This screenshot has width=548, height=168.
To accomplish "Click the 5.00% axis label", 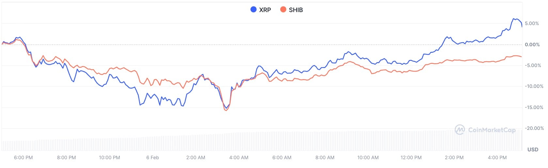I will 532,23.
